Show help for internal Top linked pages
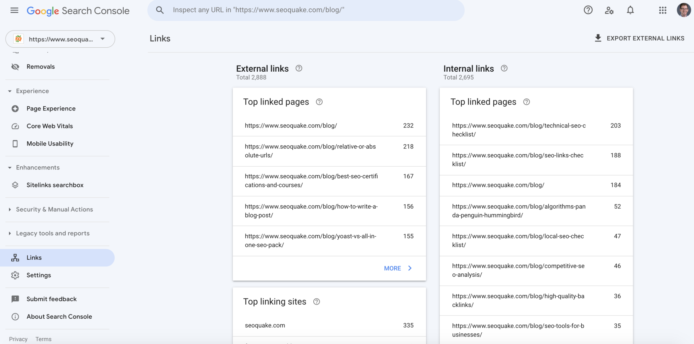This screenshot has height=344, width=694. click(x=526, y=102)
